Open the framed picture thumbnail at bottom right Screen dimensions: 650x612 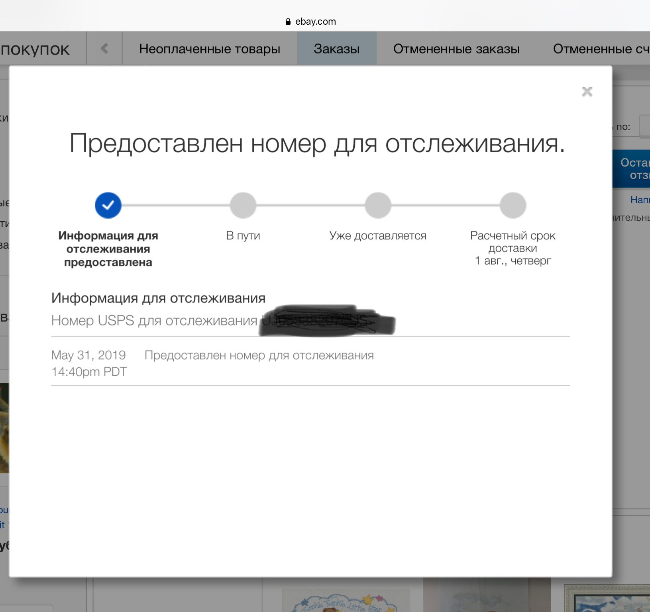click(607, 598)
